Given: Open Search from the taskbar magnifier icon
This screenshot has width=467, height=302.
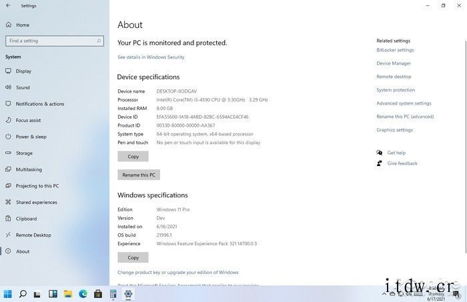Looking at the screenshot, I should [23, 294].
